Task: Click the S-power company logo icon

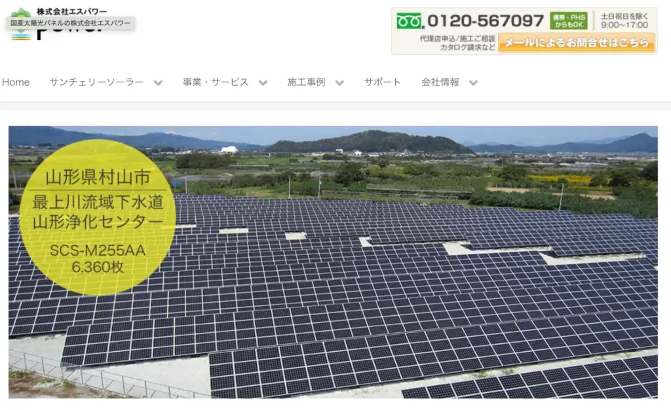Action: coord(20,25)
